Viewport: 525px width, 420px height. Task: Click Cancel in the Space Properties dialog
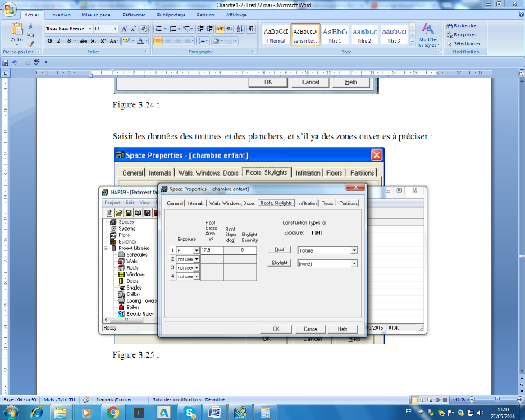coord(311,328)
